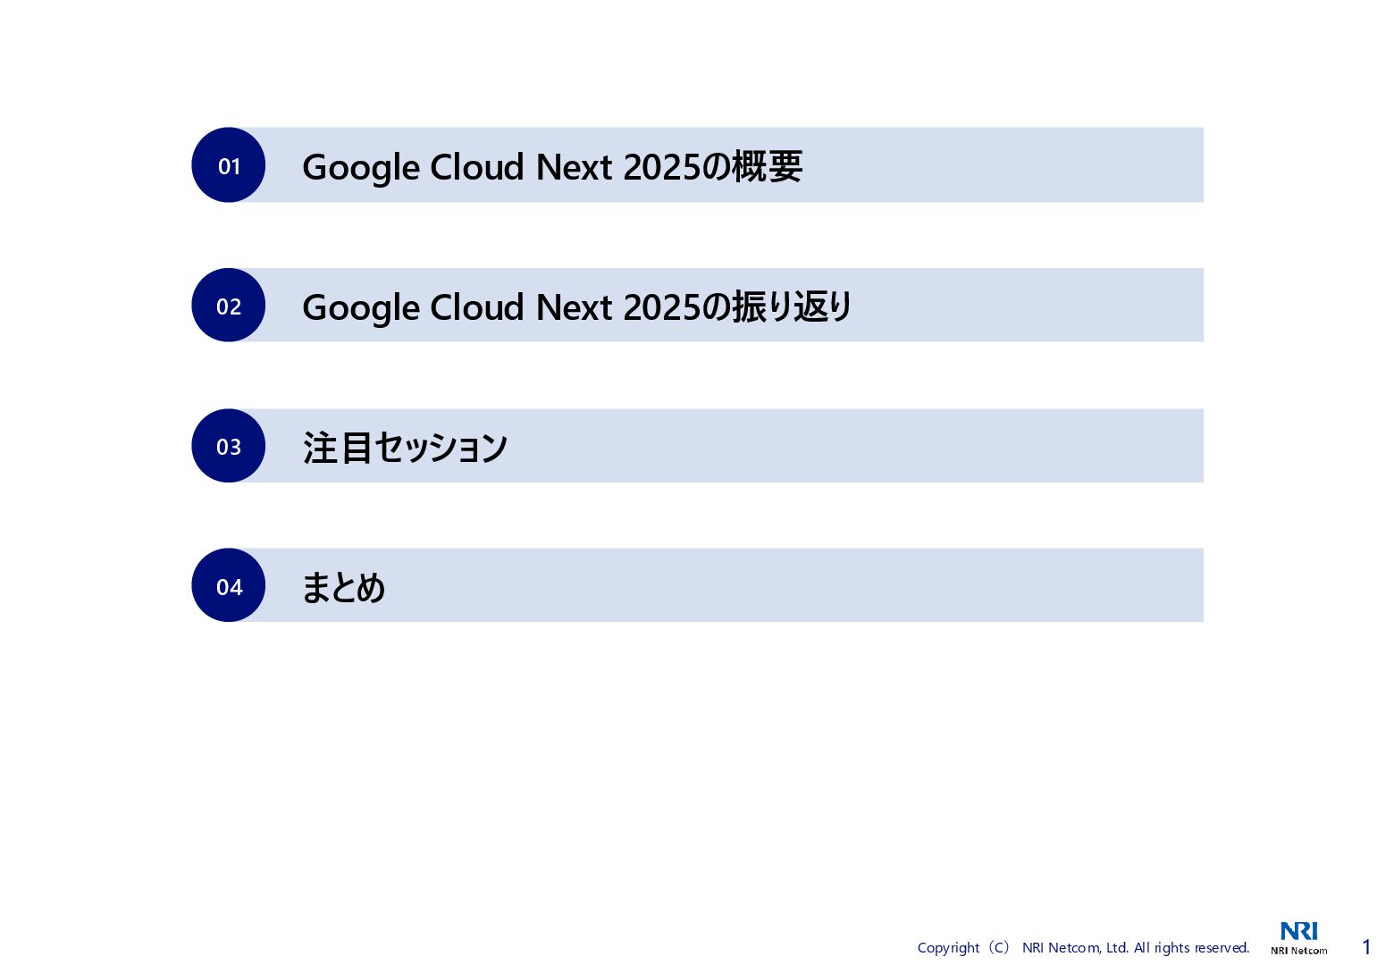The image size is (1394, 965).
Task: Click "2025" in the first agenda heading
Action: pyautogui.click(x=661, y=167)
